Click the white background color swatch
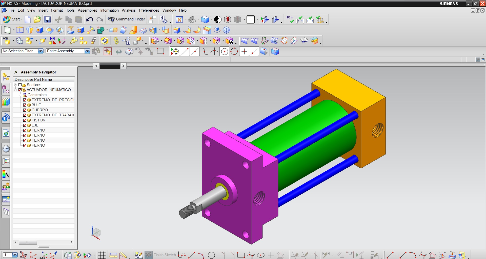This screenshot has width=486, height=259. (x=250, y=19)
